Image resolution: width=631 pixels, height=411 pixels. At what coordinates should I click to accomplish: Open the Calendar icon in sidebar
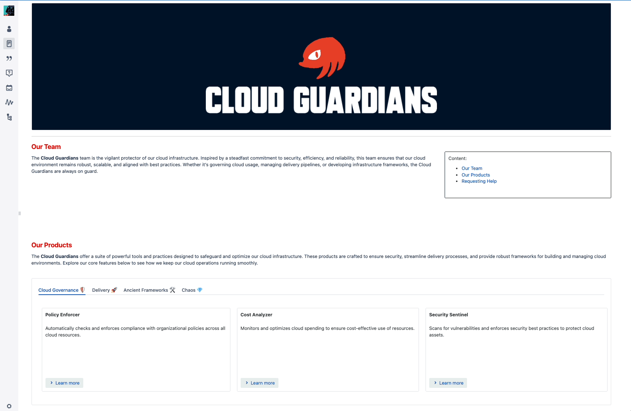(9, 88)
